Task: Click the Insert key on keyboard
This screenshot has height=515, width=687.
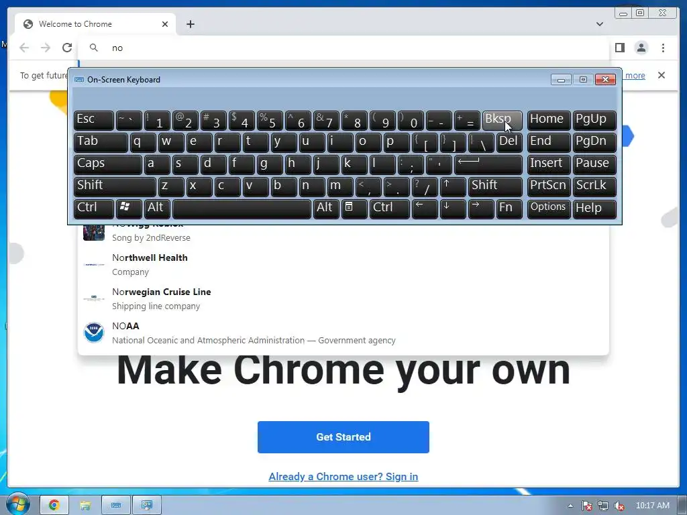Action: click(x=549, y=165)
